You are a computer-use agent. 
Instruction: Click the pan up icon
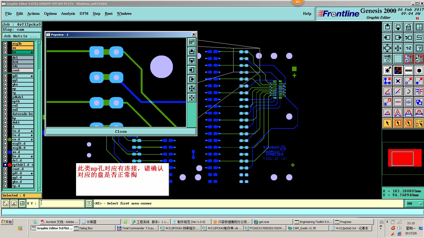coord(387,27)
